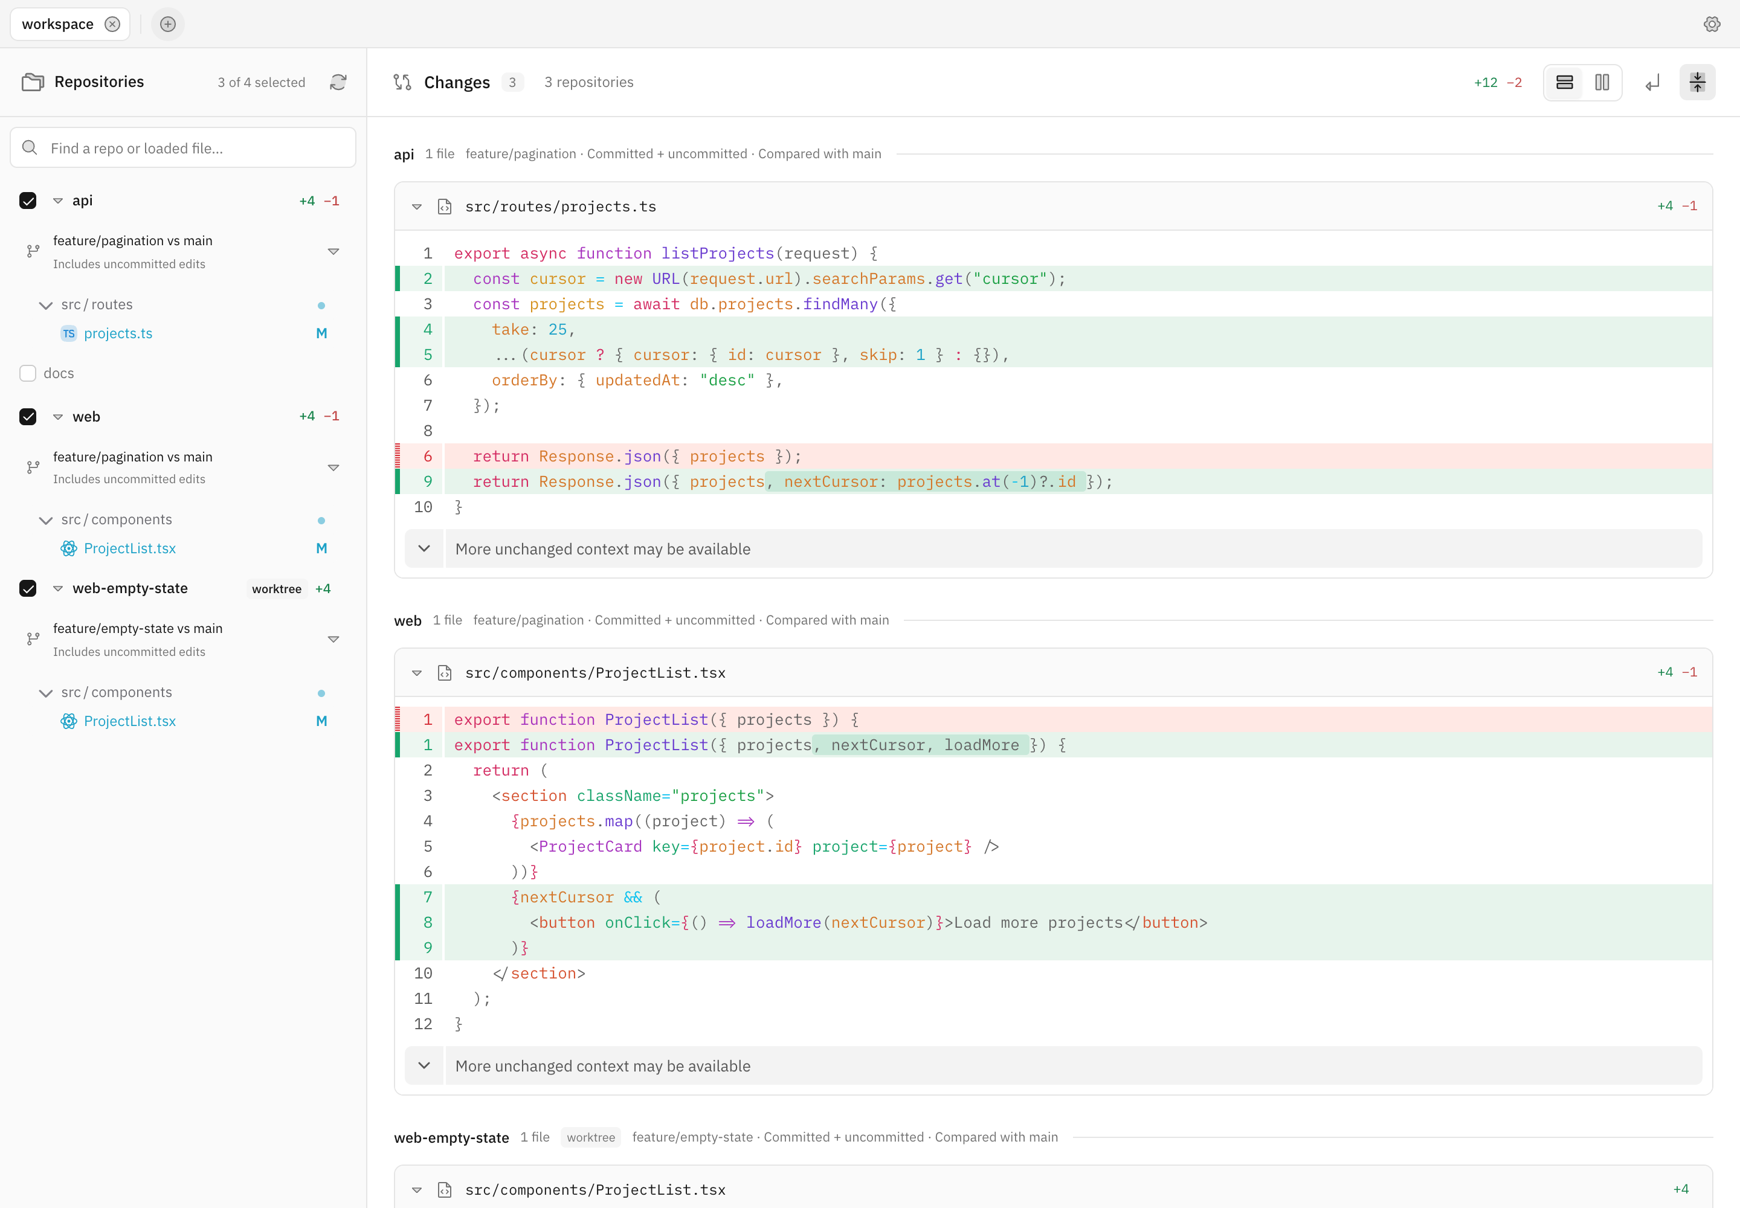Collapse the web repository tree

(57, 416)
